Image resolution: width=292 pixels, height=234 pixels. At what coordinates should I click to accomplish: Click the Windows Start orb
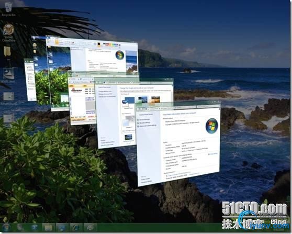6,228
